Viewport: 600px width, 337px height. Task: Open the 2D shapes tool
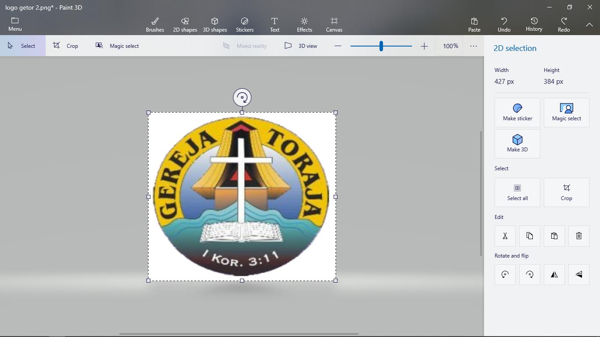pos(185,25)
